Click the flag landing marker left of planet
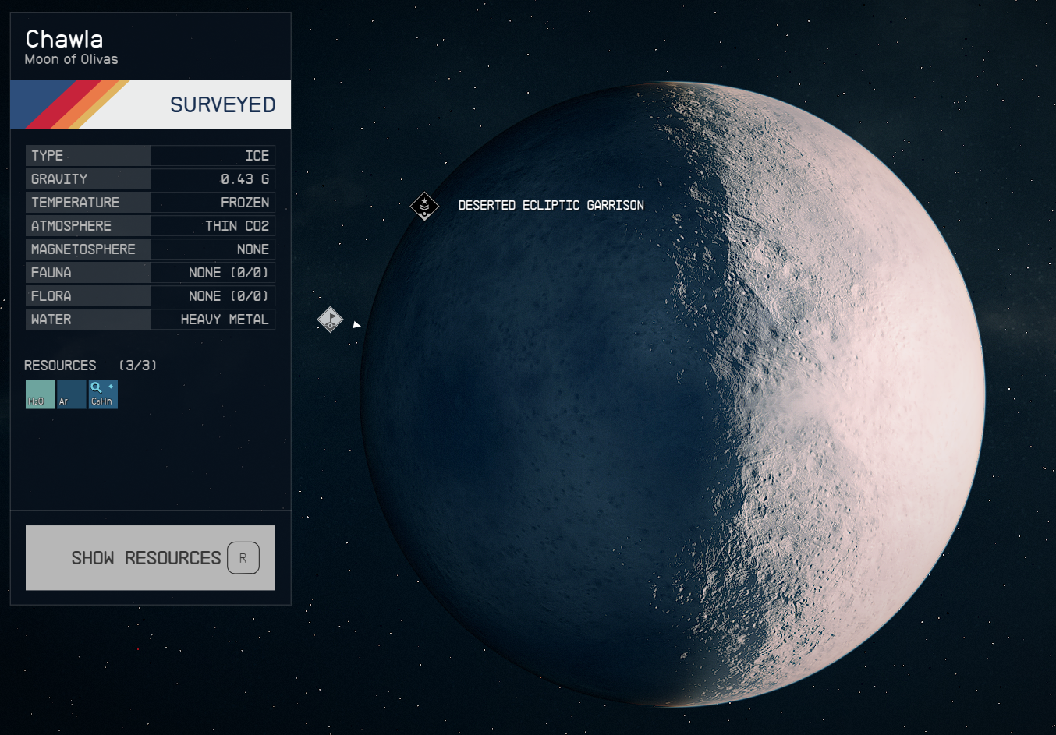Viewport: 1056px width, 735px height. pos(330,319)
